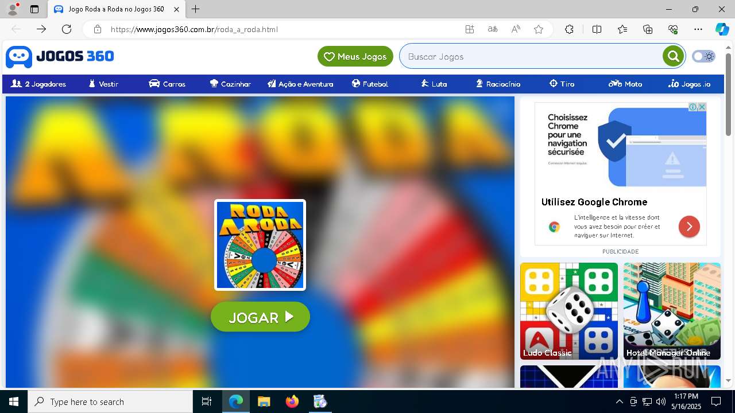Image resolution: width=735 pixels, height=413 pixels.
Task: Add page to favorites star
Action: 539,29
